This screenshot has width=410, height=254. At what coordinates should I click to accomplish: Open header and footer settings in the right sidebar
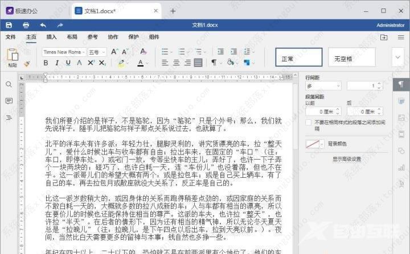point(401,135)
